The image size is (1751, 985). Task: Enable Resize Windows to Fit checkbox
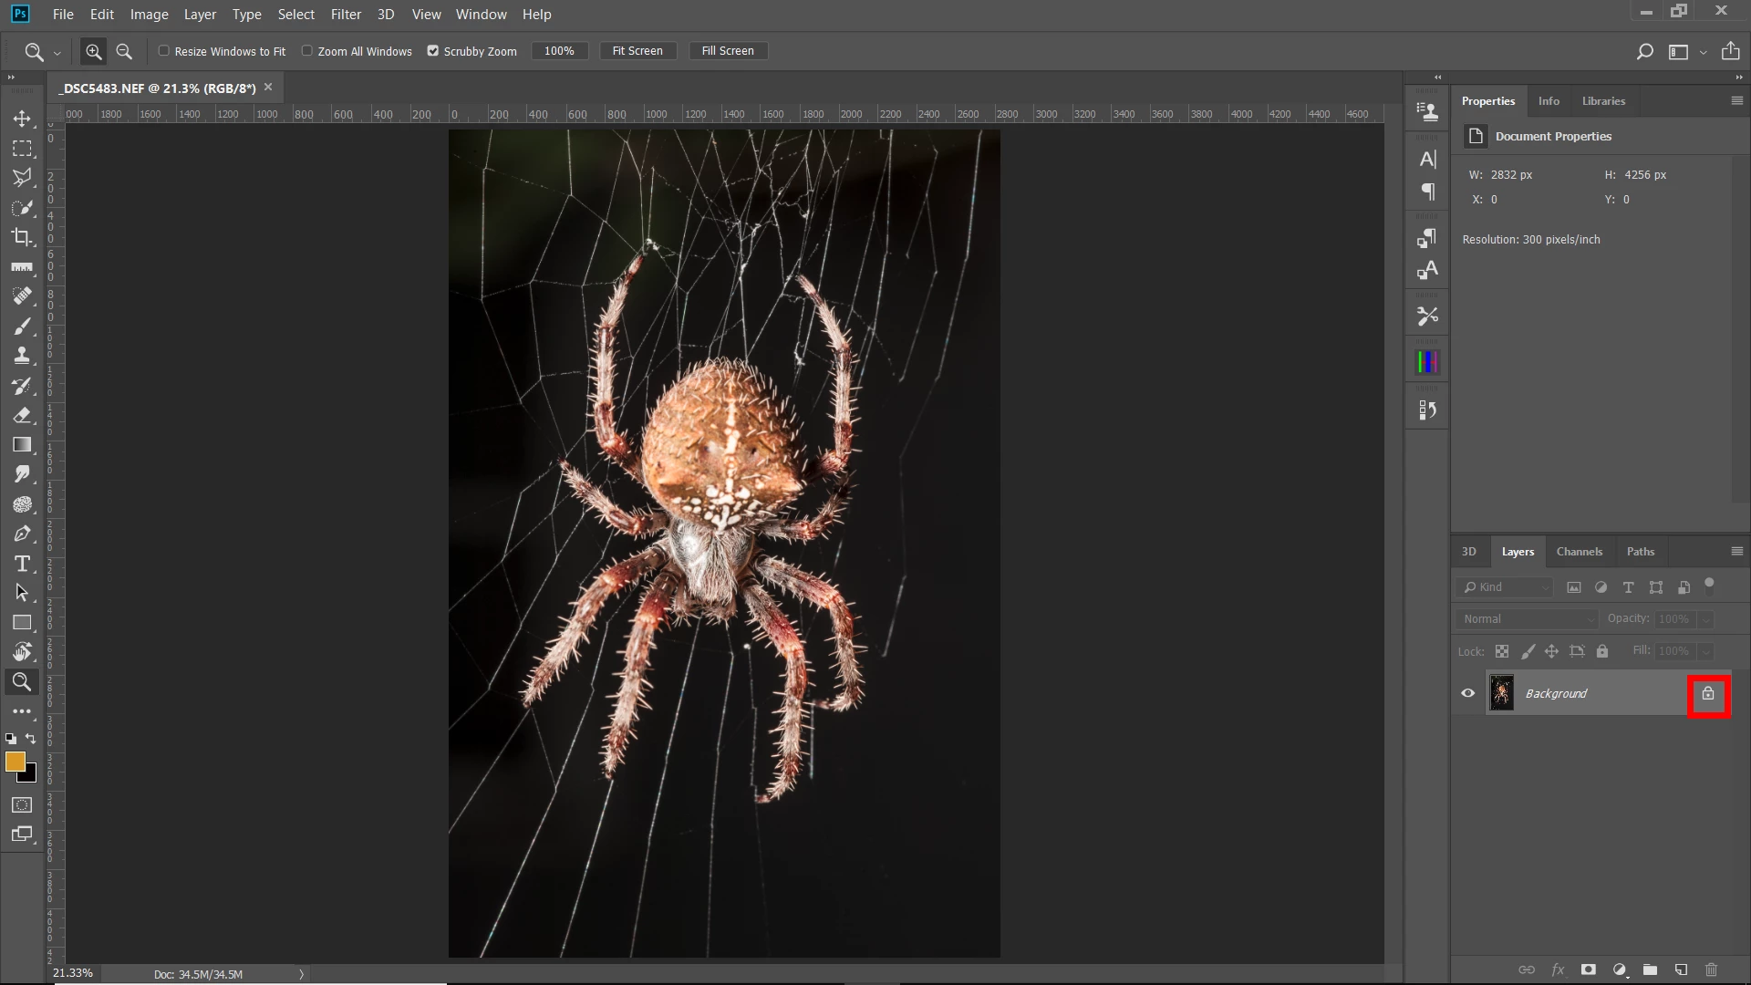164,51
